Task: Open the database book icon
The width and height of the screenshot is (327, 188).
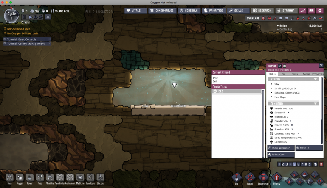Action: tap(311, 11)
